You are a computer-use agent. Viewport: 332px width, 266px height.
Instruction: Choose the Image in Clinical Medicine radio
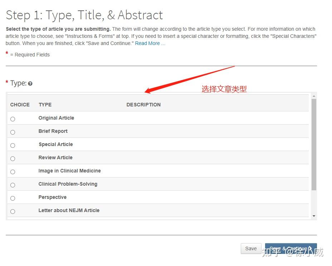coord(13,172)
